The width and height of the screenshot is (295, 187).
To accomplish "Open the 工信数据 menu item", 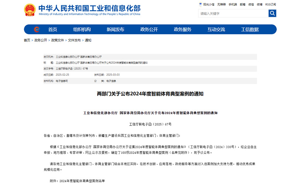I will coord(250,29).
